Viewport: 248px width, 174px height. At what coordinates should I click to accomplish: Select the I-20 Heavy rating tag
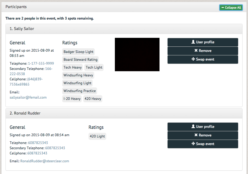[x=72, y=99]
